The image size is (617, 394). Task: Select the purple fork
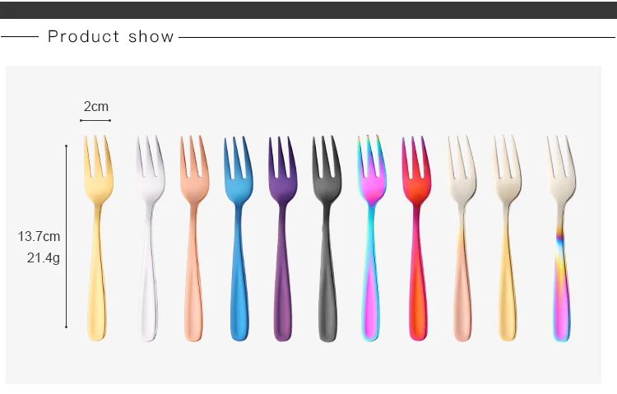282,239
